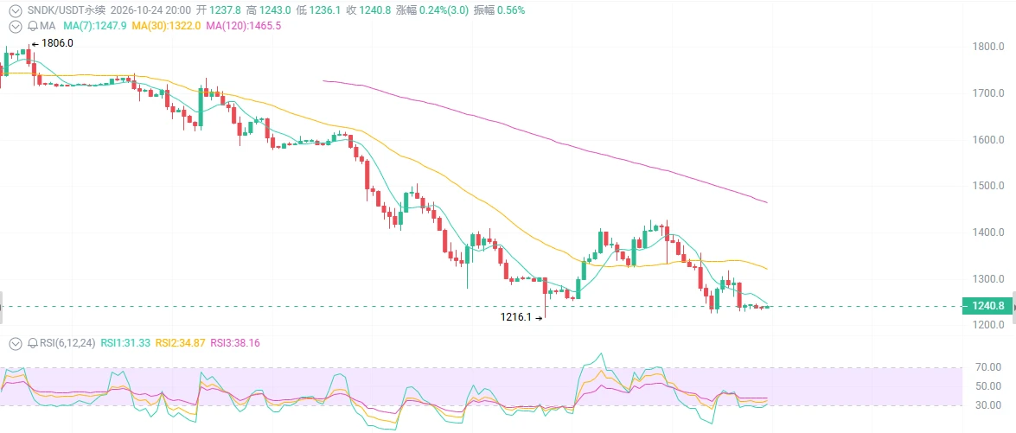Click the SNDK/USDT永续 pair name

tap(66, 10)
